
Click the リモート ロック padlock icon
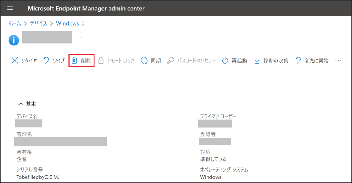click(101, 61)
